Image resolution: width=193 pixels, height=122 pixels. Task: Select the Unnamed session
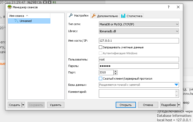[29, 21]
